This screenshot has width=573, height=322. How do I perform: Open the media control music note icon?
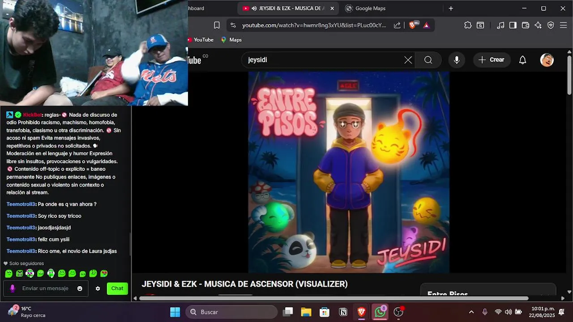500,25
